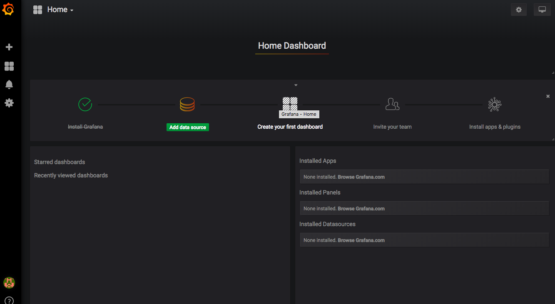This screenshot has height=304, width=555.
Task: Click the Install apps & plugins icon
Action: (495, 104)
